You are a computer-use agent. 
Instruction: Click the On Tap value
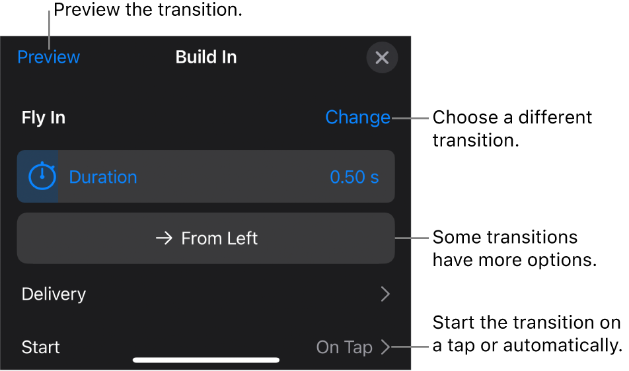tap(344, 347)
